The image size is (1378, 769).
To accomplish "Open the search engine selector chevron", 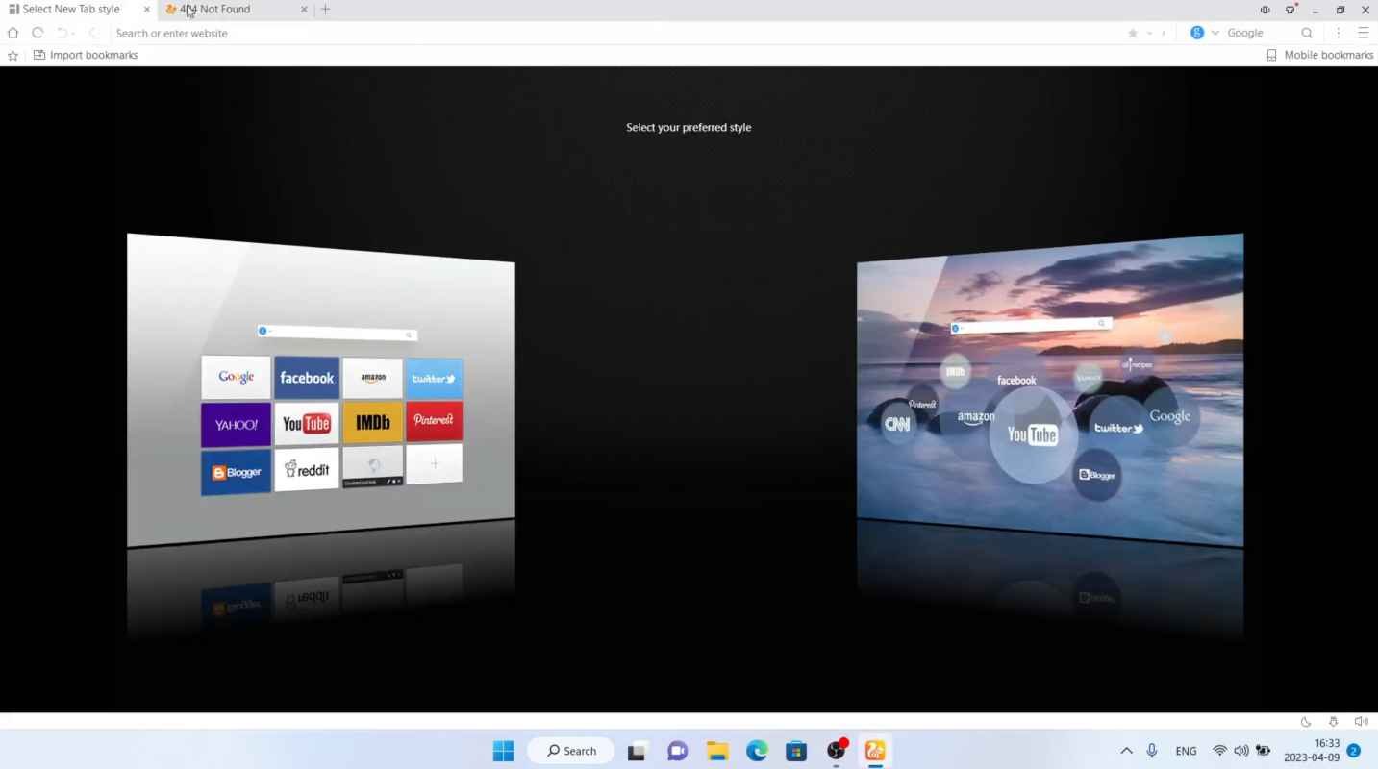I will [x=1215, y=33].
